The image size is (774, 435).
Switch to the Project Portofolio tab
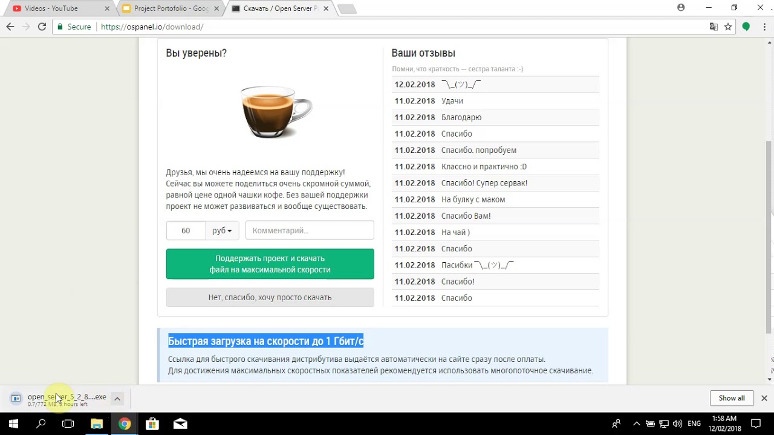click(x=171, y=8)
